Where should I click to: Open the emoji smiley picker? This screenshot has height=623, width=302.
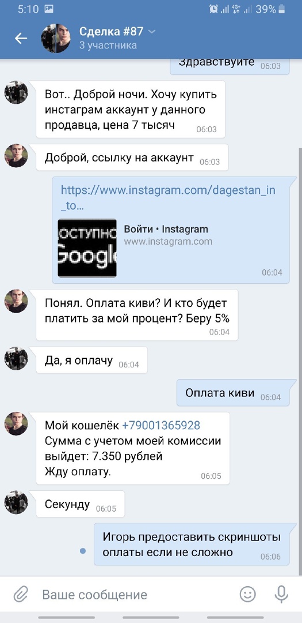pos(248,594)
